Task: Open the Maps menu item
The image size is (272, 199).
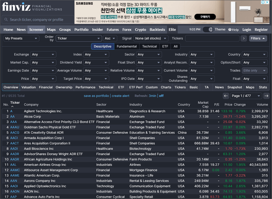Action: pos(51,30)
